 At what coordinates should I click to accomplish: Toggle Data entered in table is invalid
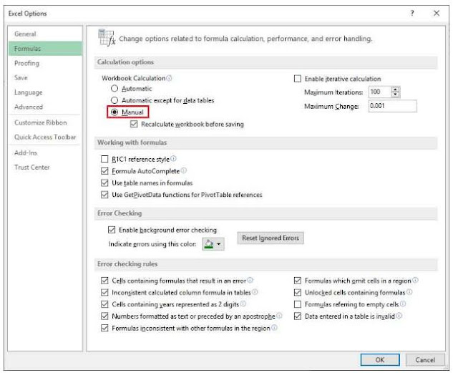point(298,316)
